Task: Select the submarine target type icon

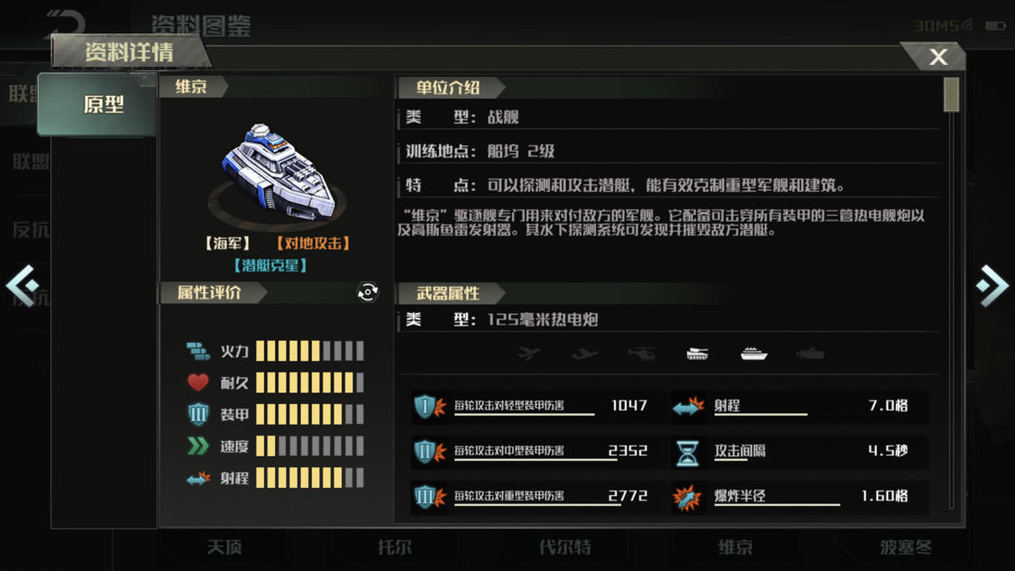Action: point(809,354)
